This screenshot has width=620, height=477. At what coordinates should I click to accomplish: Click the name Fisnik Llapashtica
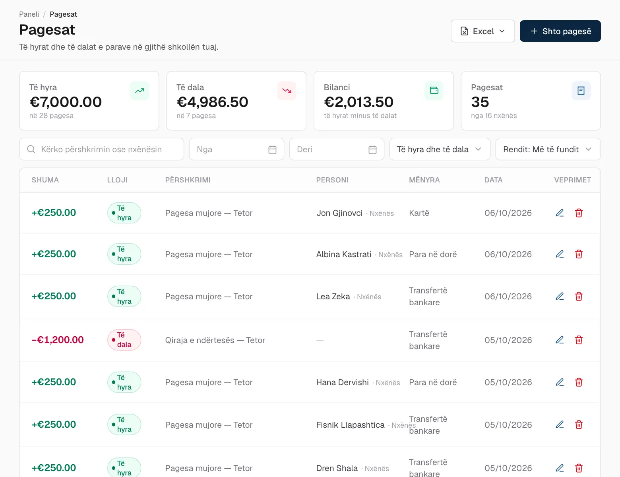[x=351, y=425]
